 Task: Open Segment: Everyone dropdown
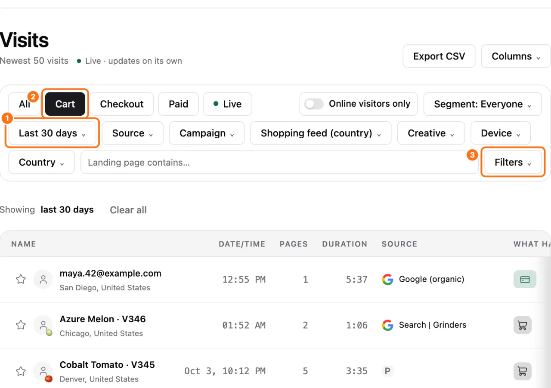(483, 104)
